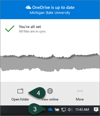Click the 11:43 AM taskbar clock

tap(82, 110)
